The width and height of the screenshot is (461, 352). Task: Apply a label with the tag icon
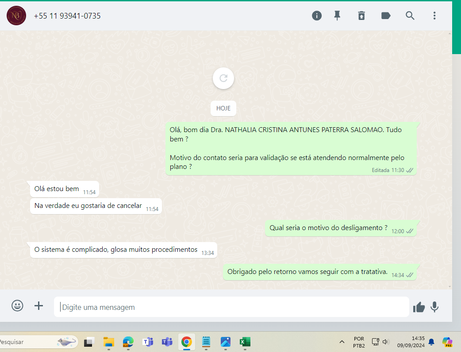386,16
